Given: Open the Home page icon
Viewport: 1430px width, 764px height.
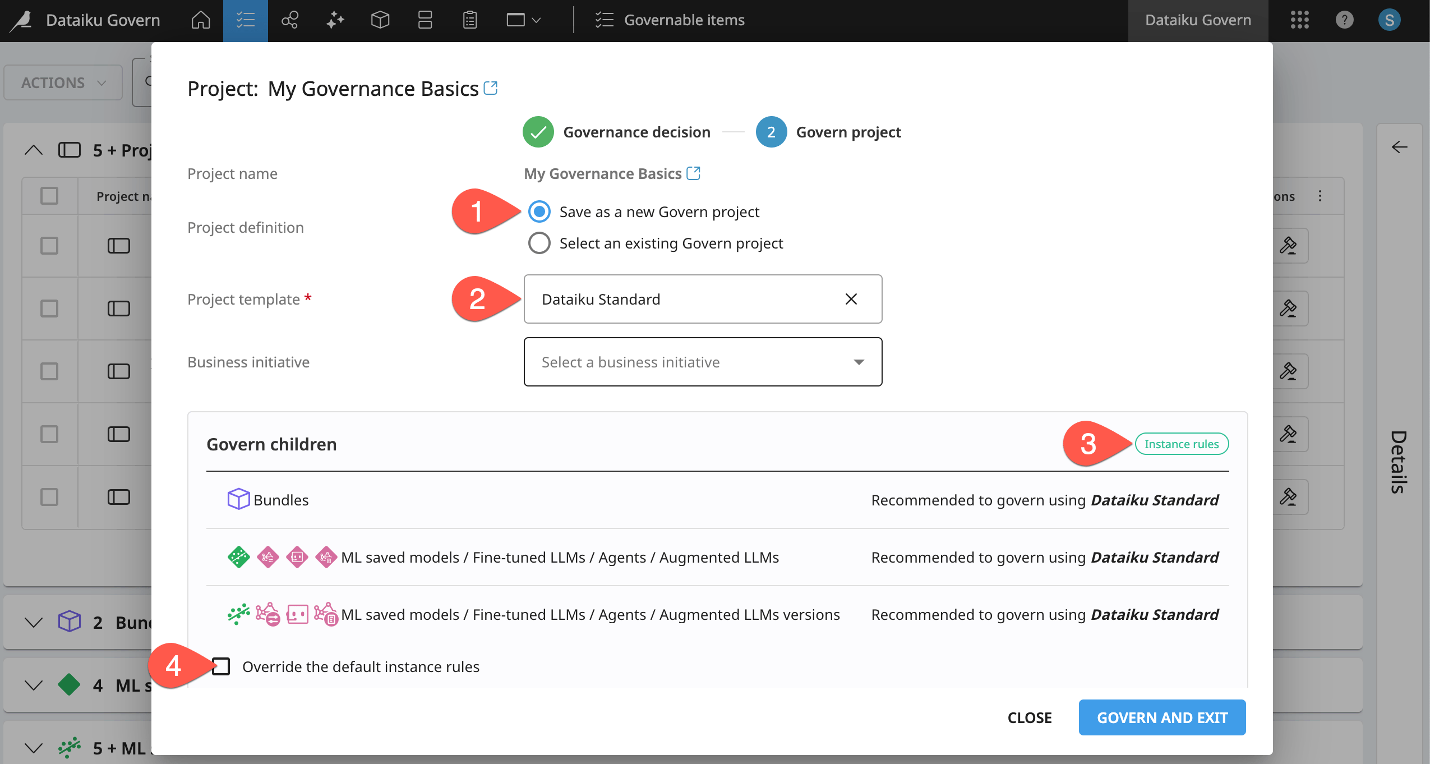Looking at the screenshot, I should click(200, 20).
